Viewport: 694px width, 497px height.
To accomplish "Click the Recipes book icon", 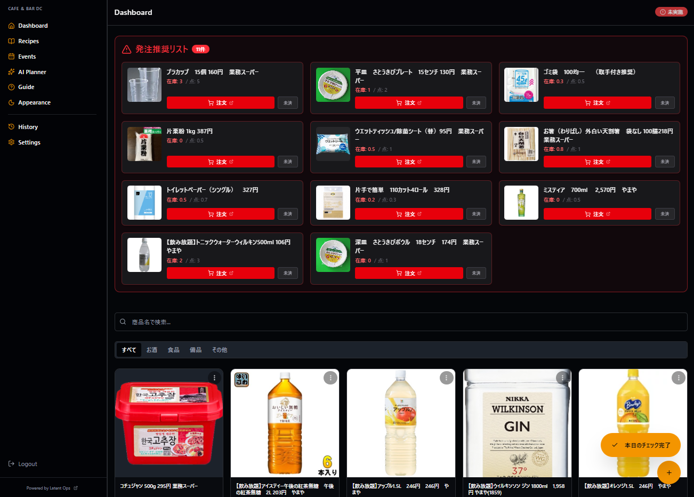I will (x=11, y=41).
